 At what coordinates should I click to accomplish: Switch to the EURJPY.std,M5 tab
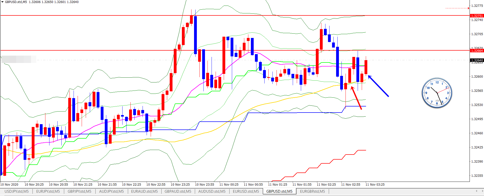click(x=48, y=191)
